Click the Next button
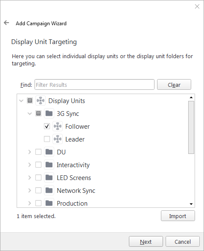The image size is (204, 251). tap(146, 242)
